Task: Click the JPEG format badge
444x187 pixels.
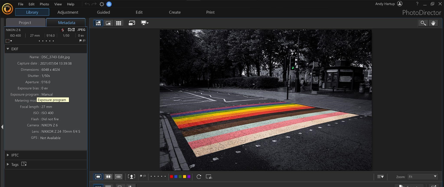Action: 81,30
